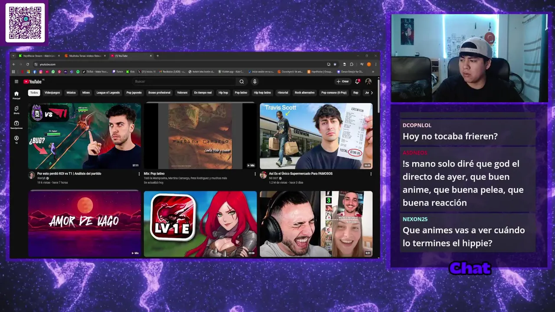The width and height of the screenshot is (555, 312).
Task: Select the Todos filter chip
Action: point(34,92)
